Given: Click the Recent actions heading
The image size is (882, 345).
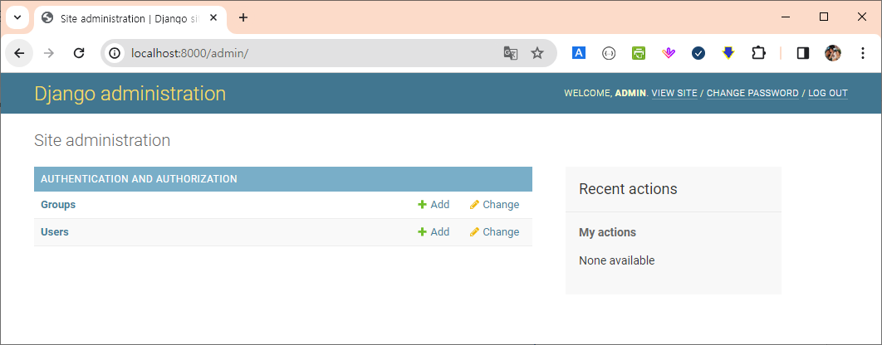Looking at the screenshot, I should tap(628, 189).
